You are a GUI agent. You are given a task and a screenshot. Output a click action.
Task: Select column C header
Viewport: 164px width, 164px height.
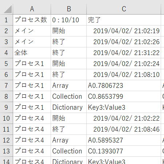[124, 9]
